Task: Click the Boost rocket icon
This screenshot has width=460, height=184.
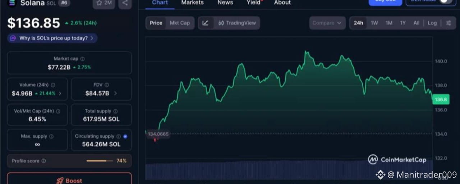Action: [x=60, y=181]
